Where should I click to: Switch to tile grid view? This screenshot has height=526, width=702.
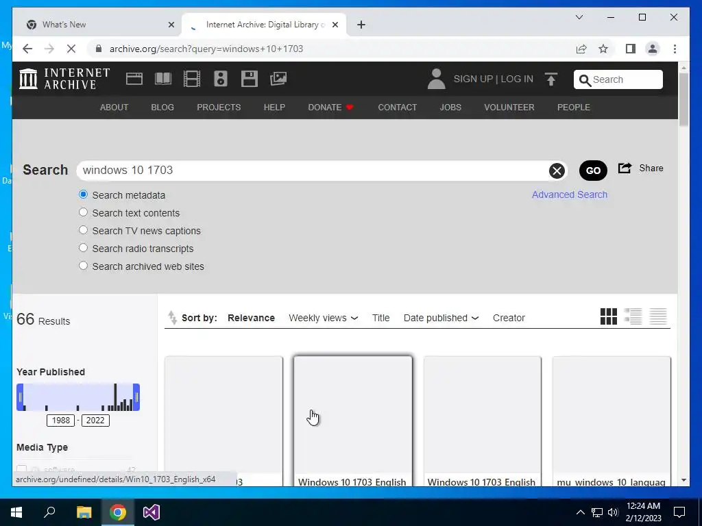click(609, 316)
